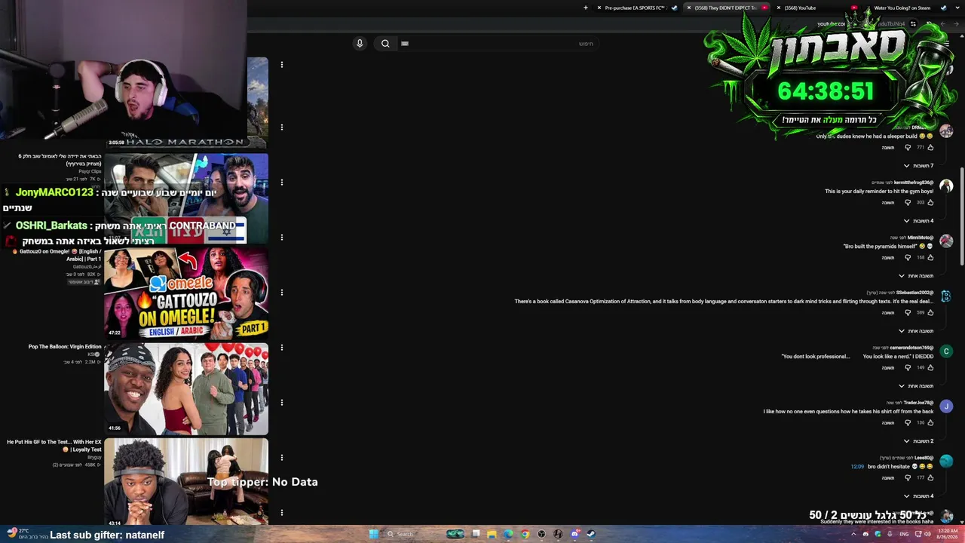Jump to the 12:09 timestamp link
The image size is (965, 543).
coord(857,467)
